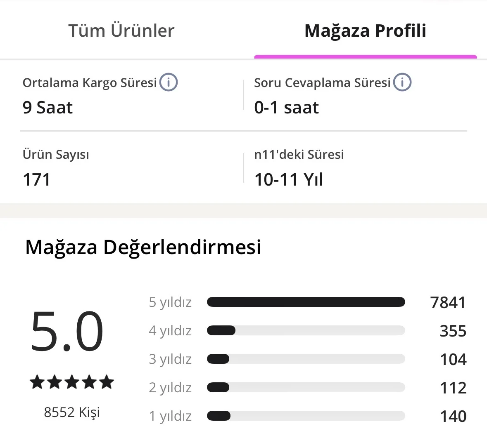Select the 2 yıldız rating bar
This screenshot has height=431, width=487.
pyautogui.click(x=306, y=387)
